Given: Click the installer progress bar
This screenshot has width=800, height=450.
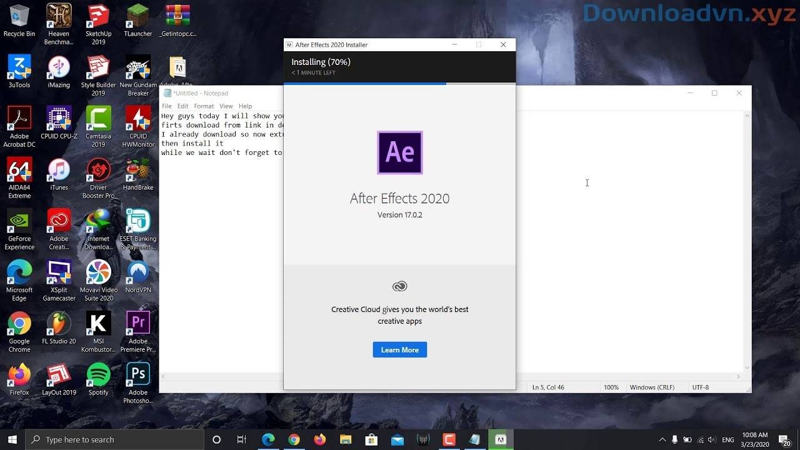Looking at the screenshot, I should click(x=400, y=83).
